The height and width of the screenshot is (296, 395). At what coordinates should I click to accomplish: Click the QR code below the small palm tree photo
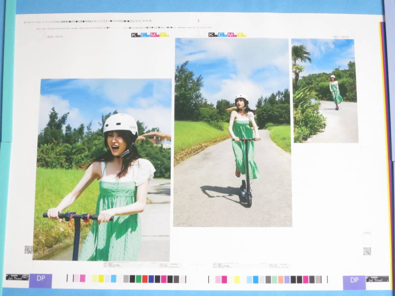coord(367,251)
